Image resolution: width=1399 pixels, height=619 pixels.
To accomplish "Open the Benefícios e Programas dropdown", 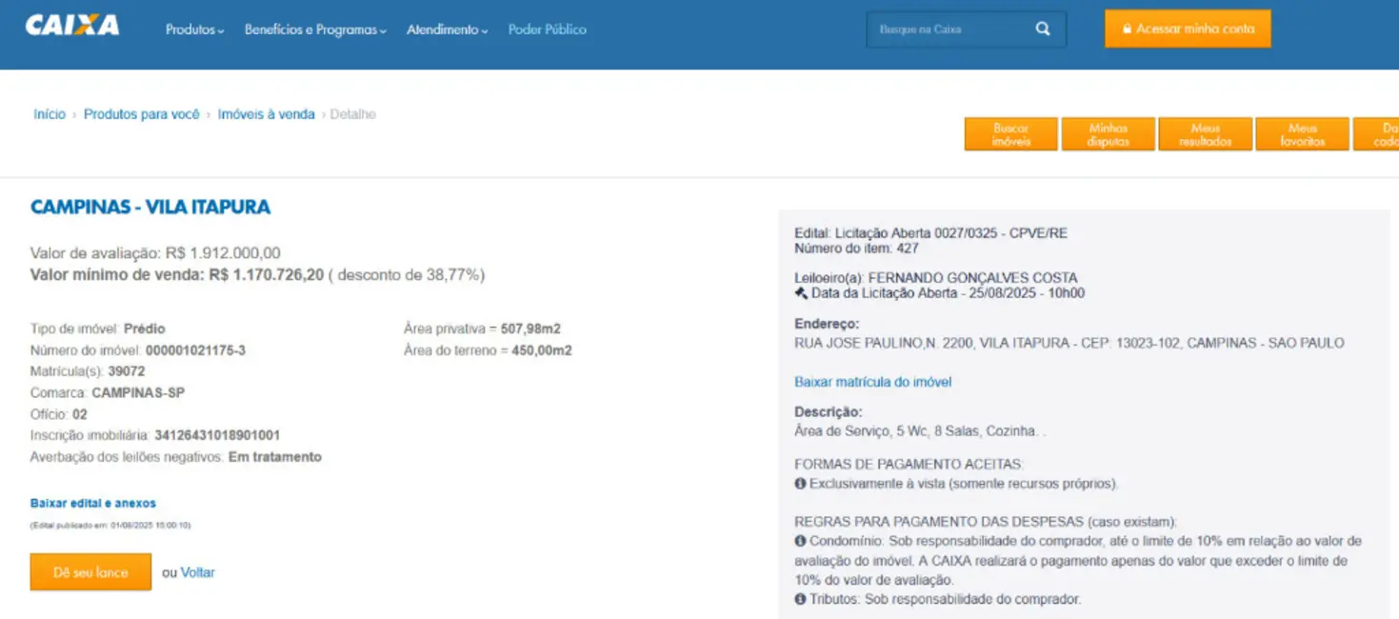I will (315, 30).
